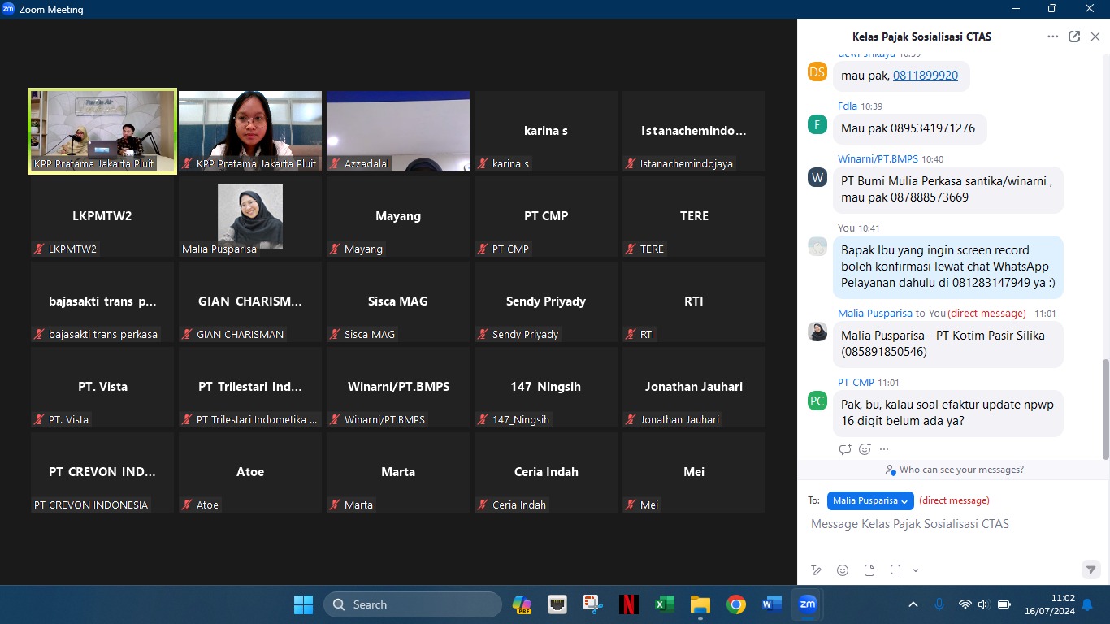
Task: Click the screenshot capture icon in chat
Action: pyautogui.click(x=895, y=570)
